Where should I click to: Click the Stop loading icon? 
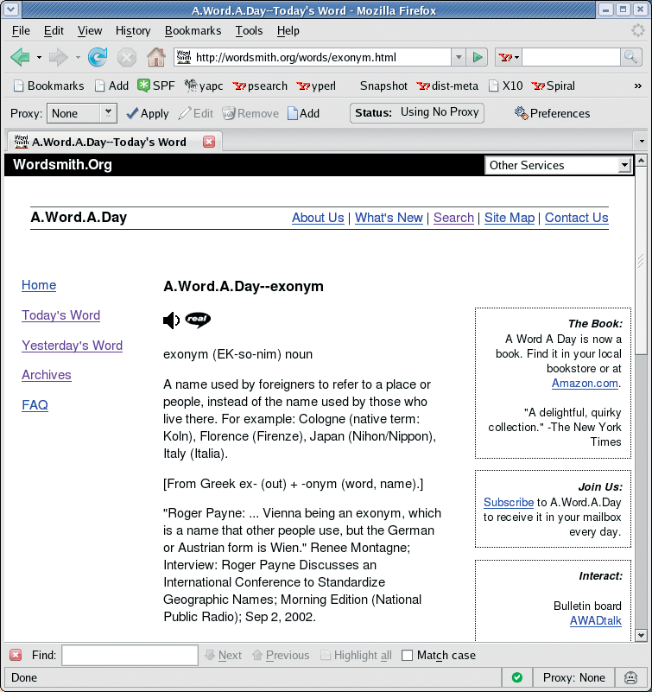[x=127, y=57]
